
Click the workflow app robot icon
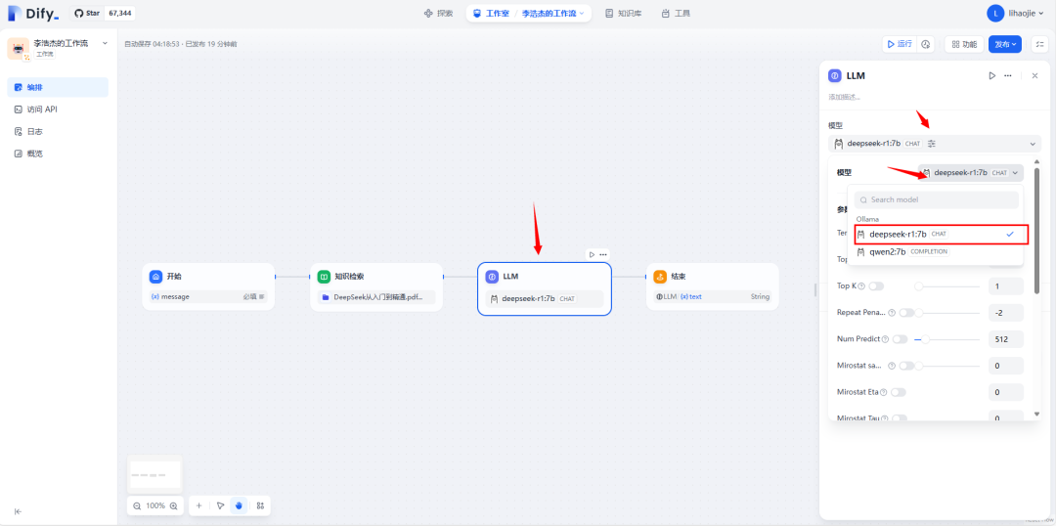(x=19, y=49)
